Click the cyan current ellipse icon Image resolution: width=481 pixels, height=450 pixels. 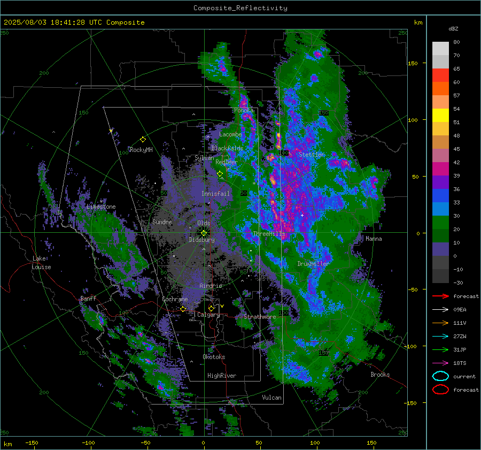tap(440, 376)
